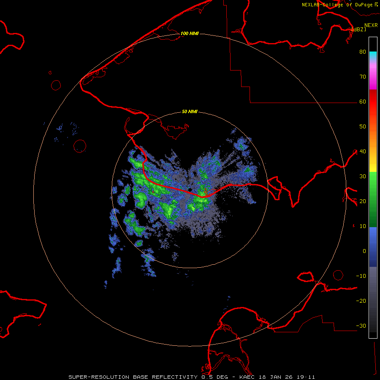Select the [dBZ] unit label
This screenshot has width=380, height=380.
click(x=358, y=29)
